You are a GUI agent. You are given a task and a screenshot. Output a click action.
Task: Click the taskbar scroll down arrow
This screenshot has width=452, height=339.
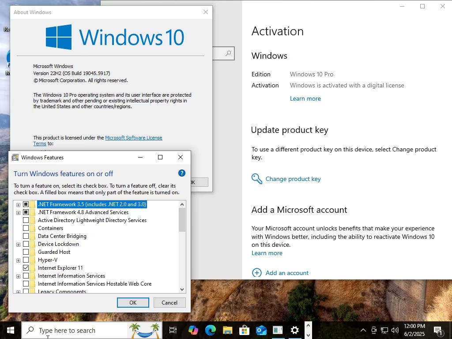(x=308, y=335)
